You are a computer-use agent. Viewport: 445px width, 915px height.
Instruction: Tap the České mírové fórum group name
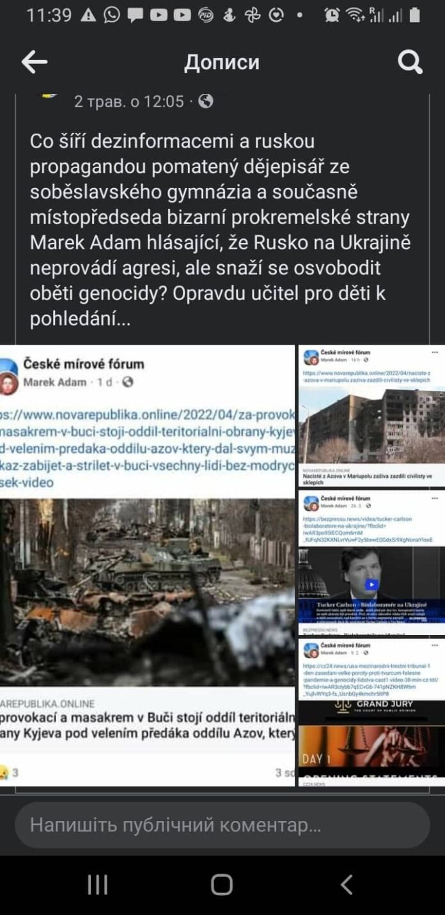point(84,364)
